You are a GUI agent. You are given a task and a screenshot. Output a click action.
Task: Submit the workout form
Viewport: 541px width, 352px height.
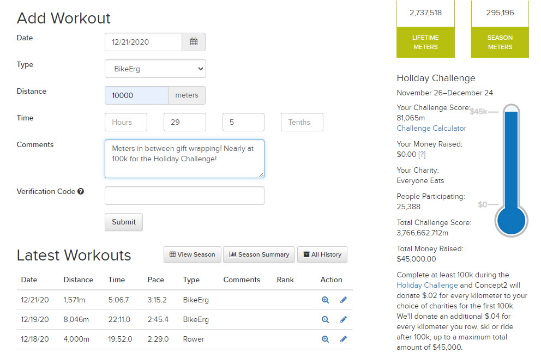(124, 222)
